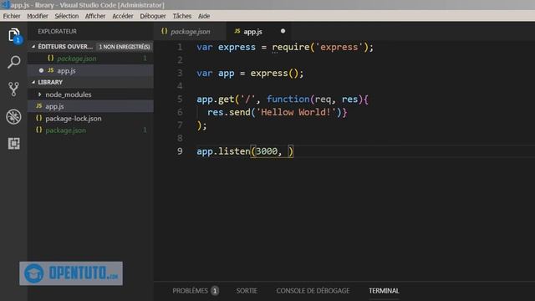Select the TERMINAL panel tab
Screen dimensions: 535x301
pyautogui.click(x=384, y=291)
